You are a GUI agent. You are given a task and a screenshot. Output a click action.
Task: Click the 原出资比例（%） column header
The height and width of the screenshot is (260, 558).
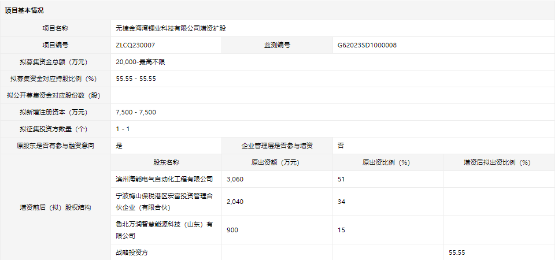coord(388,162)
